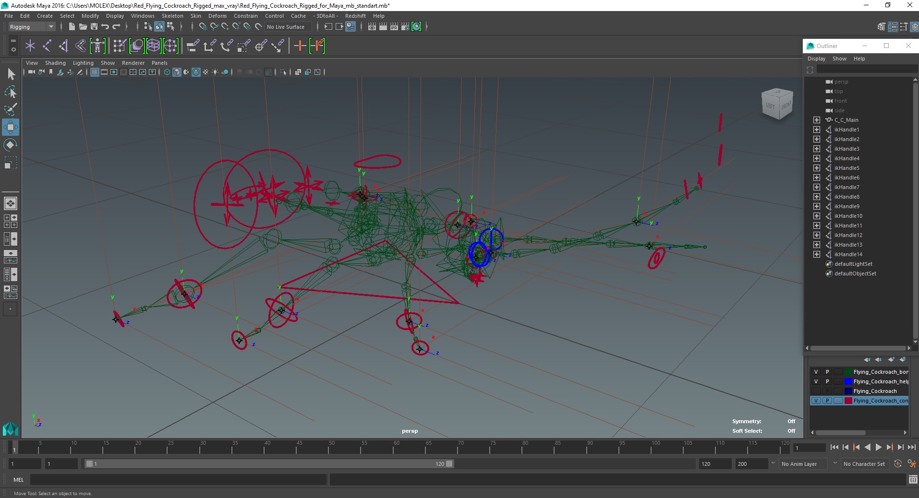This screenshot has height=498, width=919.
Task: Toggle smooth shade all in viewport toolbar
Action: pyautogui.click(x=177, y=72)
